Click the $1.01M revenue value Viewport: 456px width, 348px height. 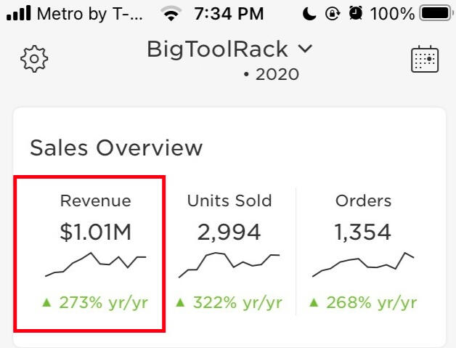click(95, 232)
